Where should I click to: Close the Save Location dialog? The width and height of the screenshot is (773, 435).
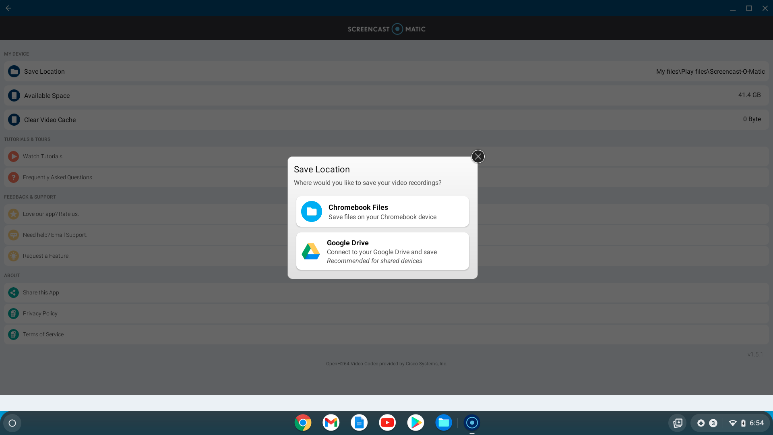pyautogui.click(x=478, y=156)
